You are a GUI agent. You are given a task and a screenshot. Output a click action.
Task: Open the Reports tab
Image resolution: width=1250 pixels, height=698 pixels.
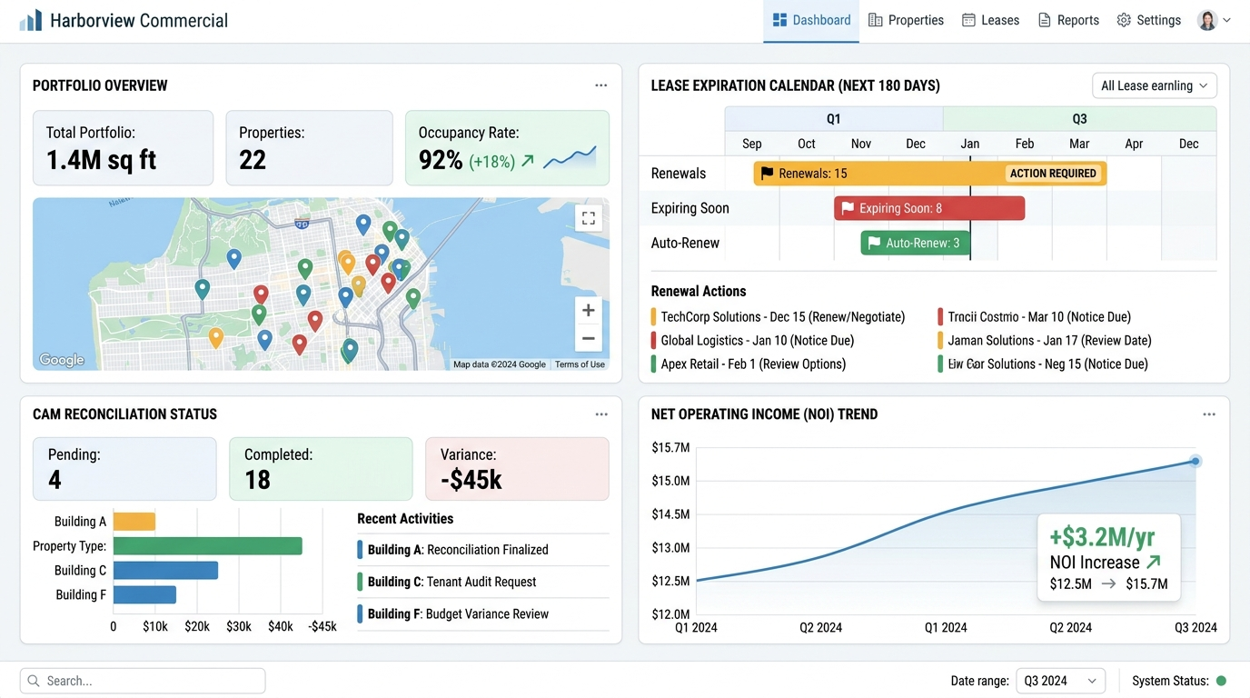pyautogui.click(x=1068, y=20)
